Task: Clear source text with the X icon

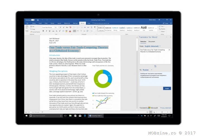Action: [x=169, y=50]
